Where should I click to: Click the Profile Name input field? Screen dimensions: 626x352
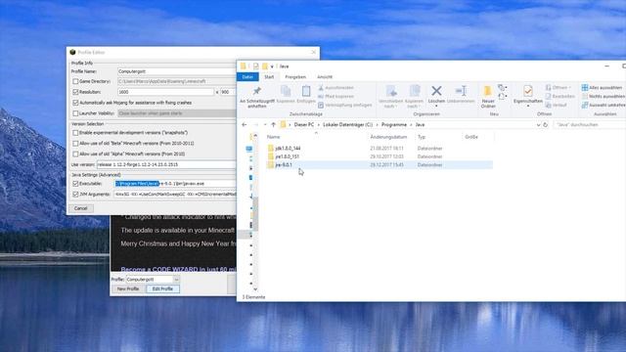pos(177,71)
